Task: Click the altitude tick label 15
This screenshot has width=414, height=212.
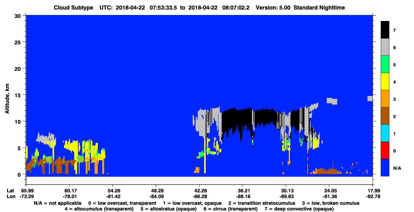Action: 18,95
